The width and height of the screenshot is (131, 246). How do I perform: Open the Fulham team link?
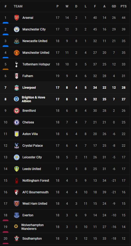[x=28, y=76]
